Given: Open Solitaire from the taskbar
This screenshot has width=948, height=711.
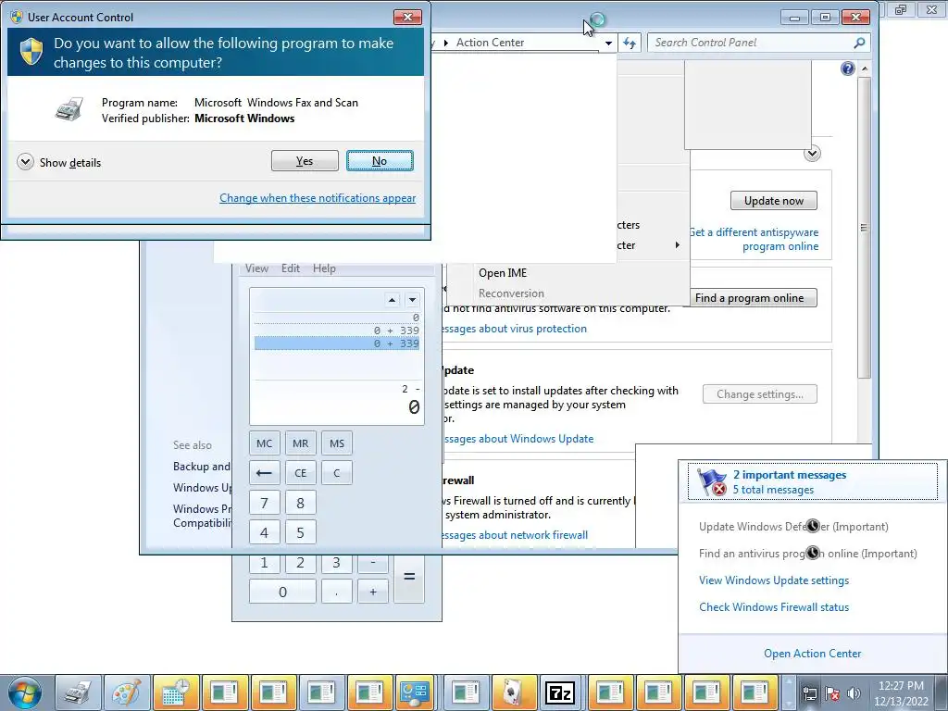Looking at the screenshot, I should [x=514, y=692].
